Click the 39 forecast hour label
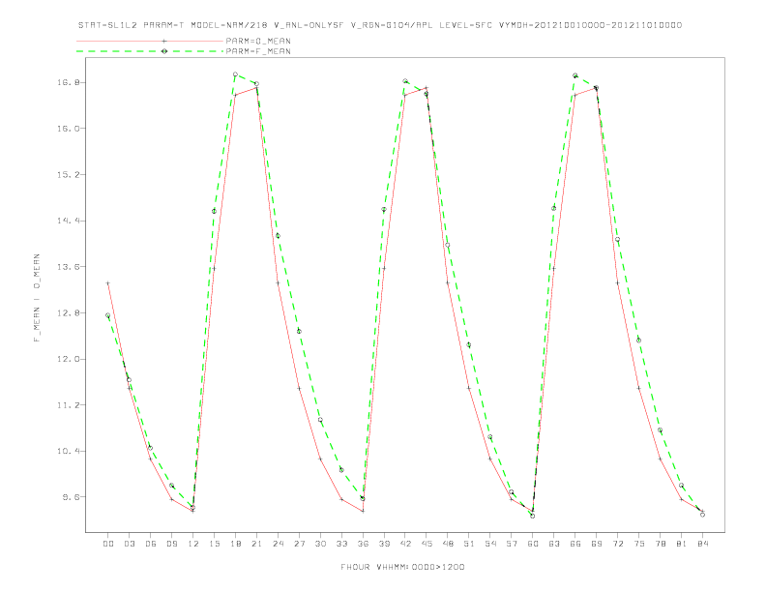The height and width of the screenshot is (592, 766). click(384, 544)
